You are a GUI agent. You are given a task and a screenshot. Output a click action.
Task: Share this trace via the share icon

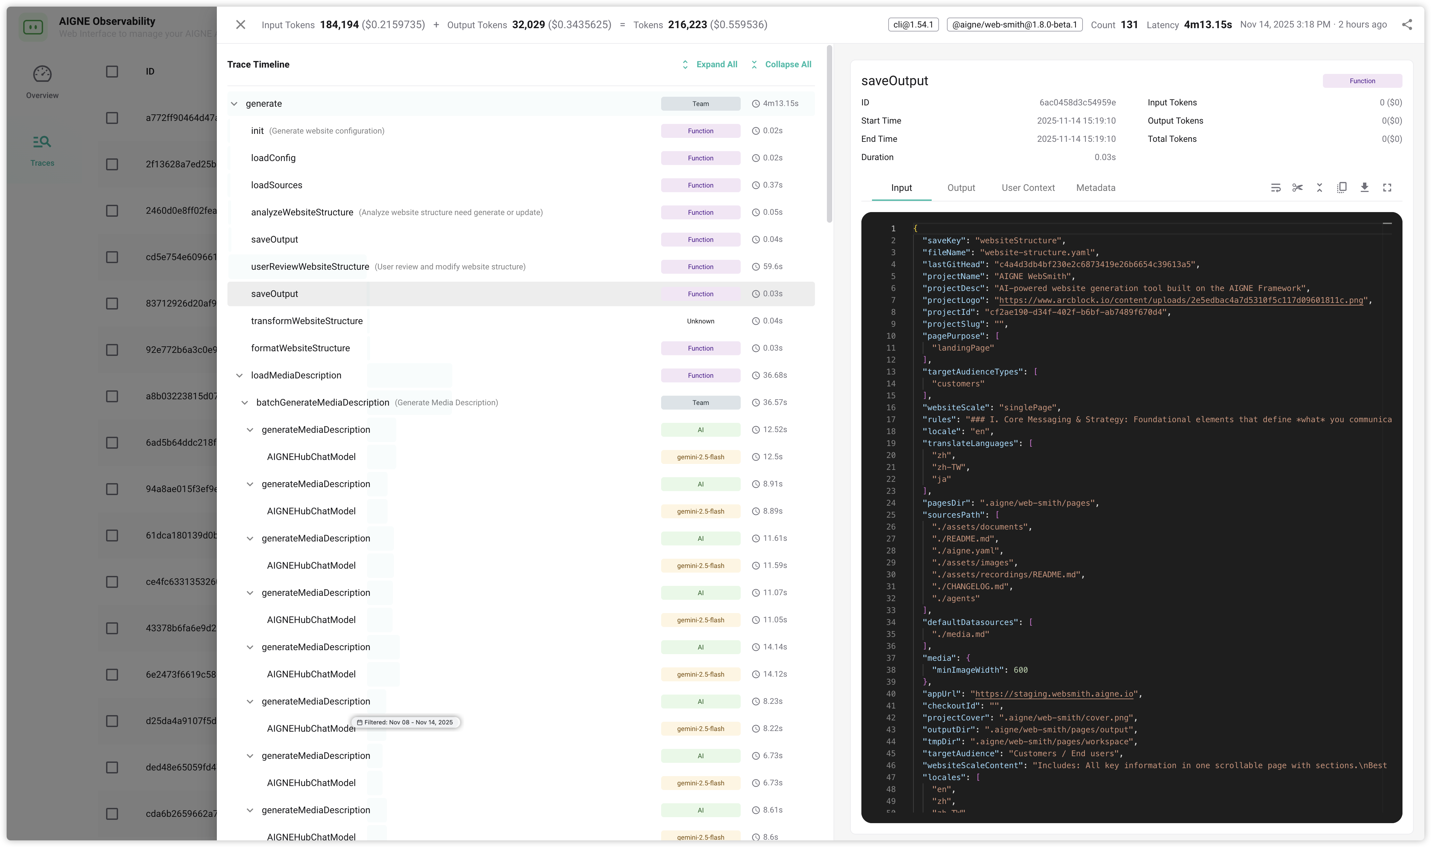(1407, 25)
